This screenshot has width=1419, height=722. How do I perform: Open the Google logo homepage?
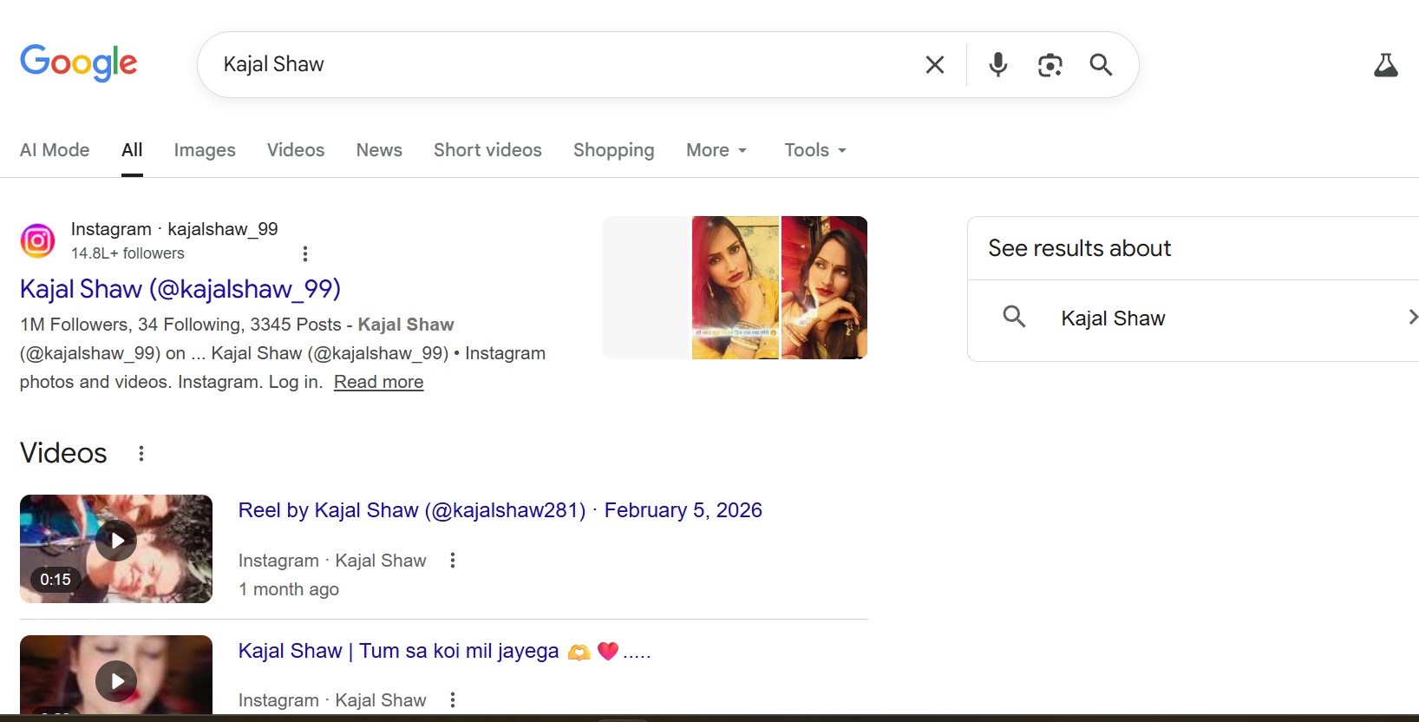(79, 63)
